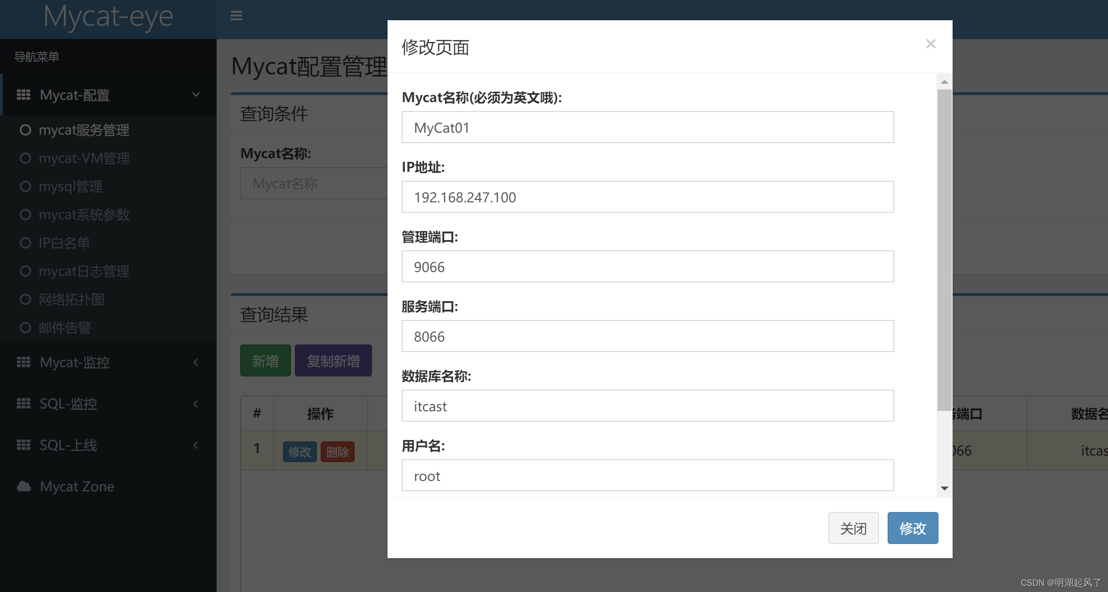Click the cloud icon next to Mycat Zone
Viewport: 1108px width, 592px height.
24,486
